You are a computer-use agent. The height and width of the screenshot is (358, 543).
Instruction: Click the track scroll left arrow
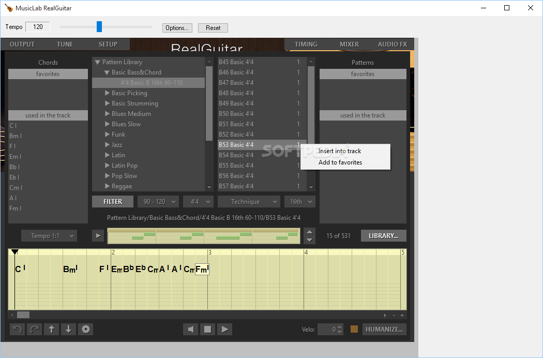point(12,315)
